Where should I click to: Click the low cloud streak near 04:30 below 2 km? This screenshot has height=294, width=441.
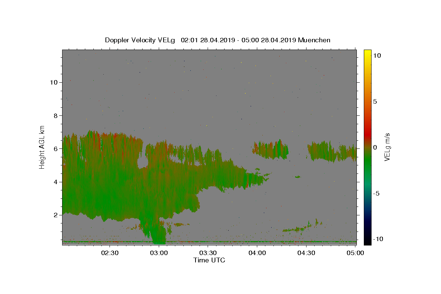coord(302,227)
